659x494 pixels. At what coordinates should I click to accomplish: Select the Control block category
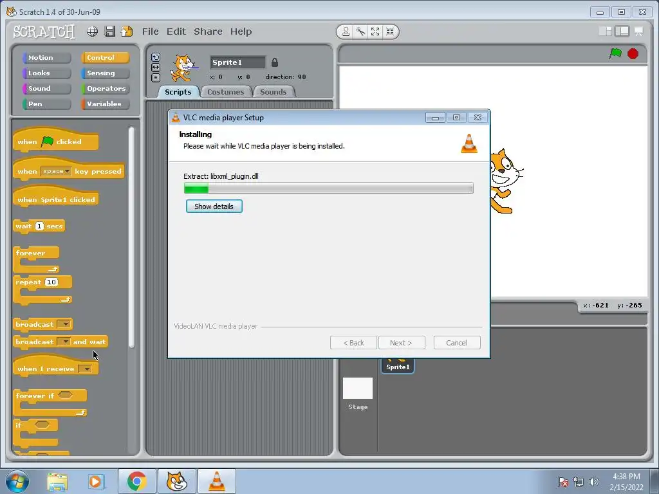click(105, 57)
